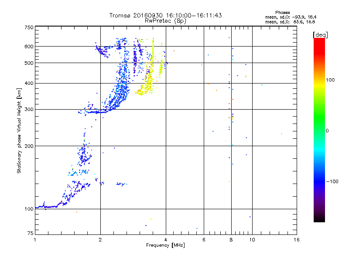
Task: Click the '16' frequency axis tick label
Action: click(x=297, y=240)
